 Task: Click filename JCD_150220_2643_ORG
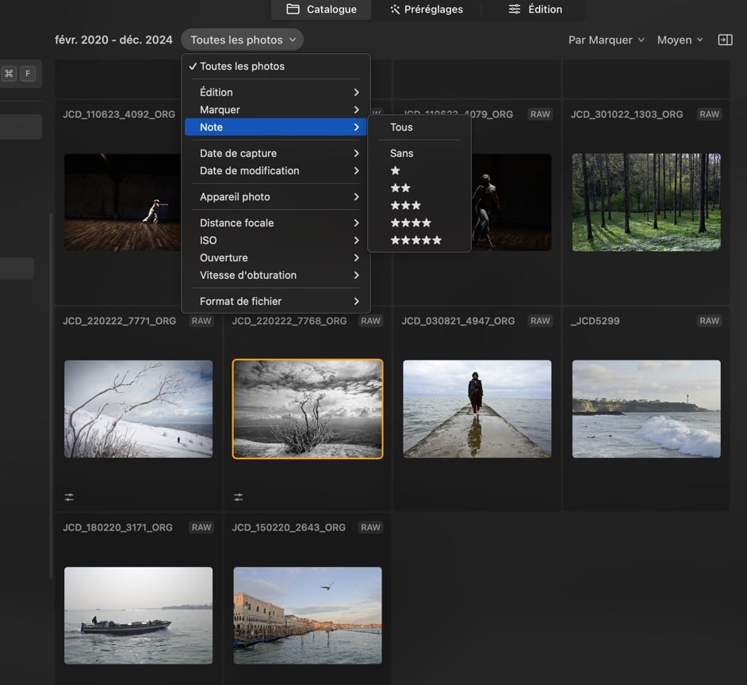(289, 527)
